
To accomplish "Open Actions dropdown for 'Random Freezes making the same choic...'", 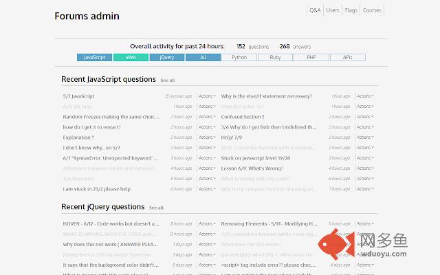I will click(x=207, y=117).
